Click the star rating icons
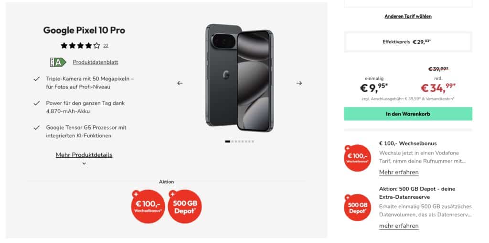Viewport: 489px width, 243px height. [x=80, y=46]
